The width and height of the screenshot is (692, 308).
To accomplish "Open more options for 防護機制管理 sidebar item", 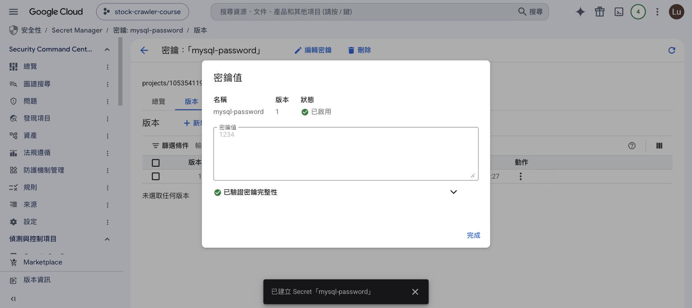I will click(107, 170).
